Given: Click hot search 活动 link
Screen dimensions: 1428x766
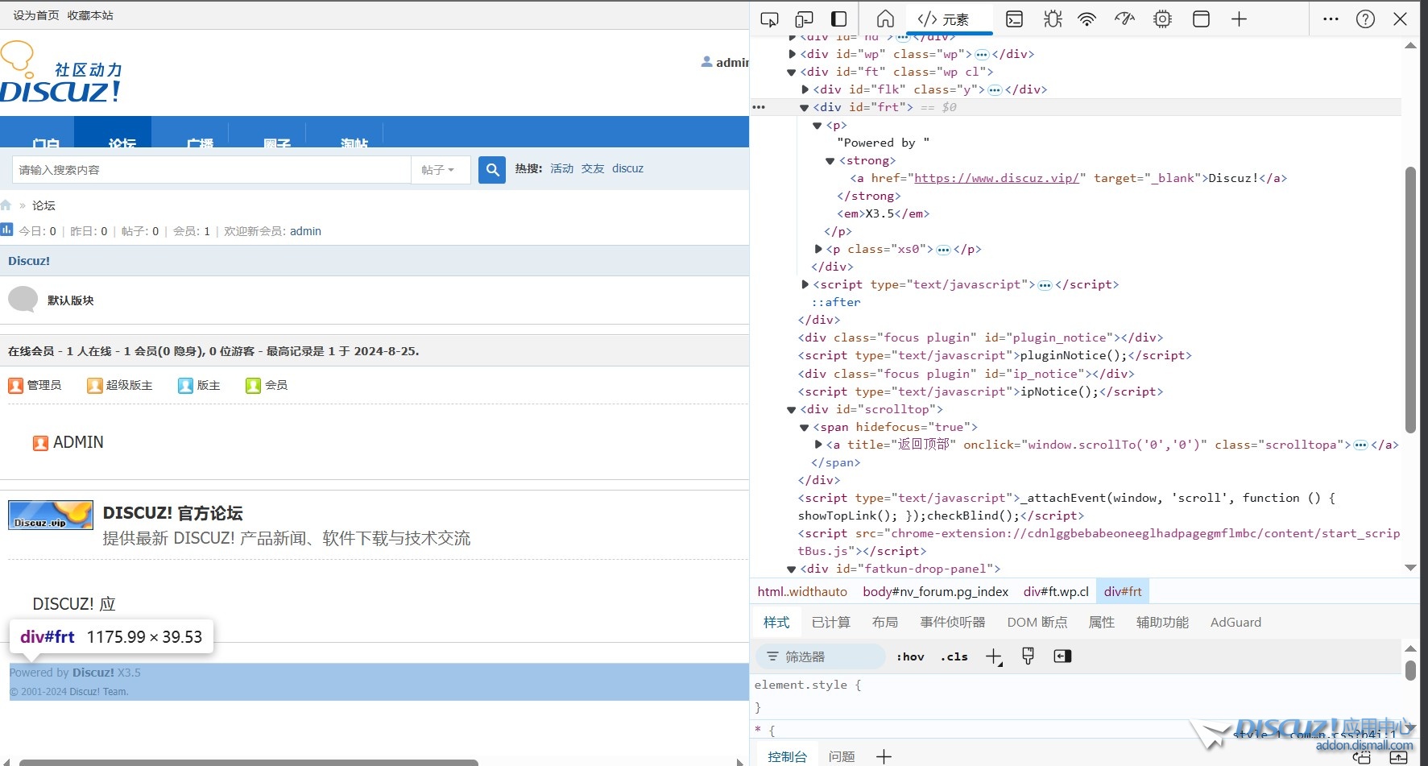Looking at the screenshot, I should [561, 168].
